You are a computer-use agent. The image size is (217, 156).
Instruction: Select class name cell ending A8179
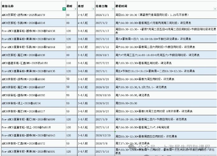(x=33, y=15)
